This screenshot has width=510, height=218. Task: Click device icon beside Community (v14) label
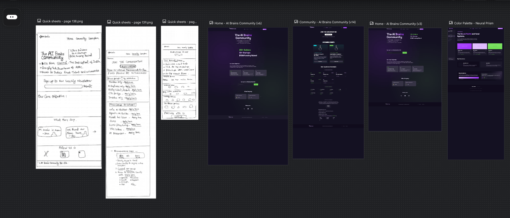coord(296,22)
